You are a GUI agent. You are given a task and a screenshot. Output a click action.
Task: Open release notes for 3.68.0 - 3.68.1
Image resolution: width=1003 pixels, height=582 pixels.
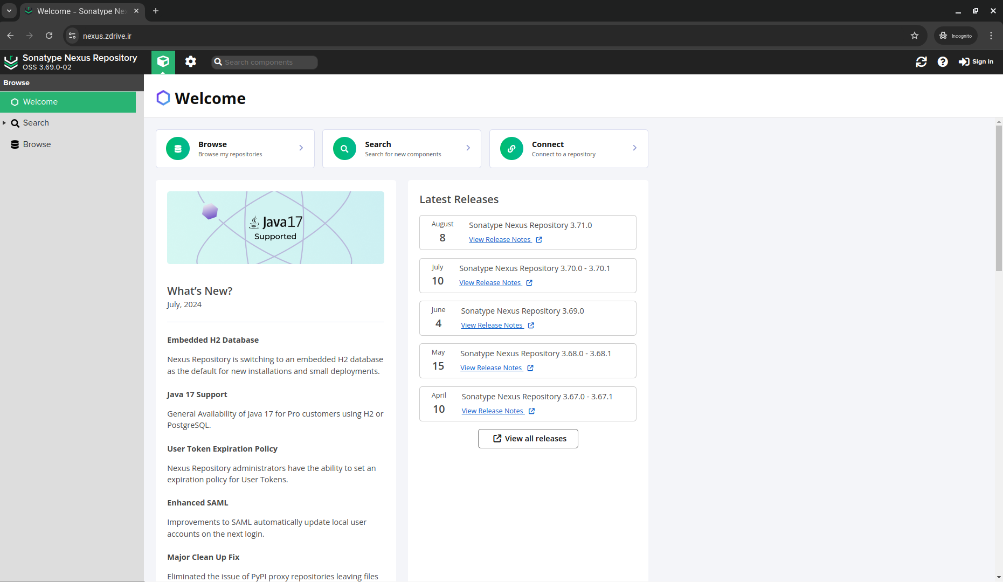coord(492,368)
